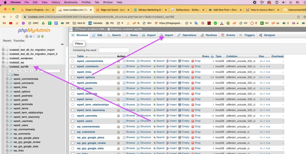The height and width of the screenshot is (154, 306).
Task: Open the Designer tab
Action: [x=267, y=35]
